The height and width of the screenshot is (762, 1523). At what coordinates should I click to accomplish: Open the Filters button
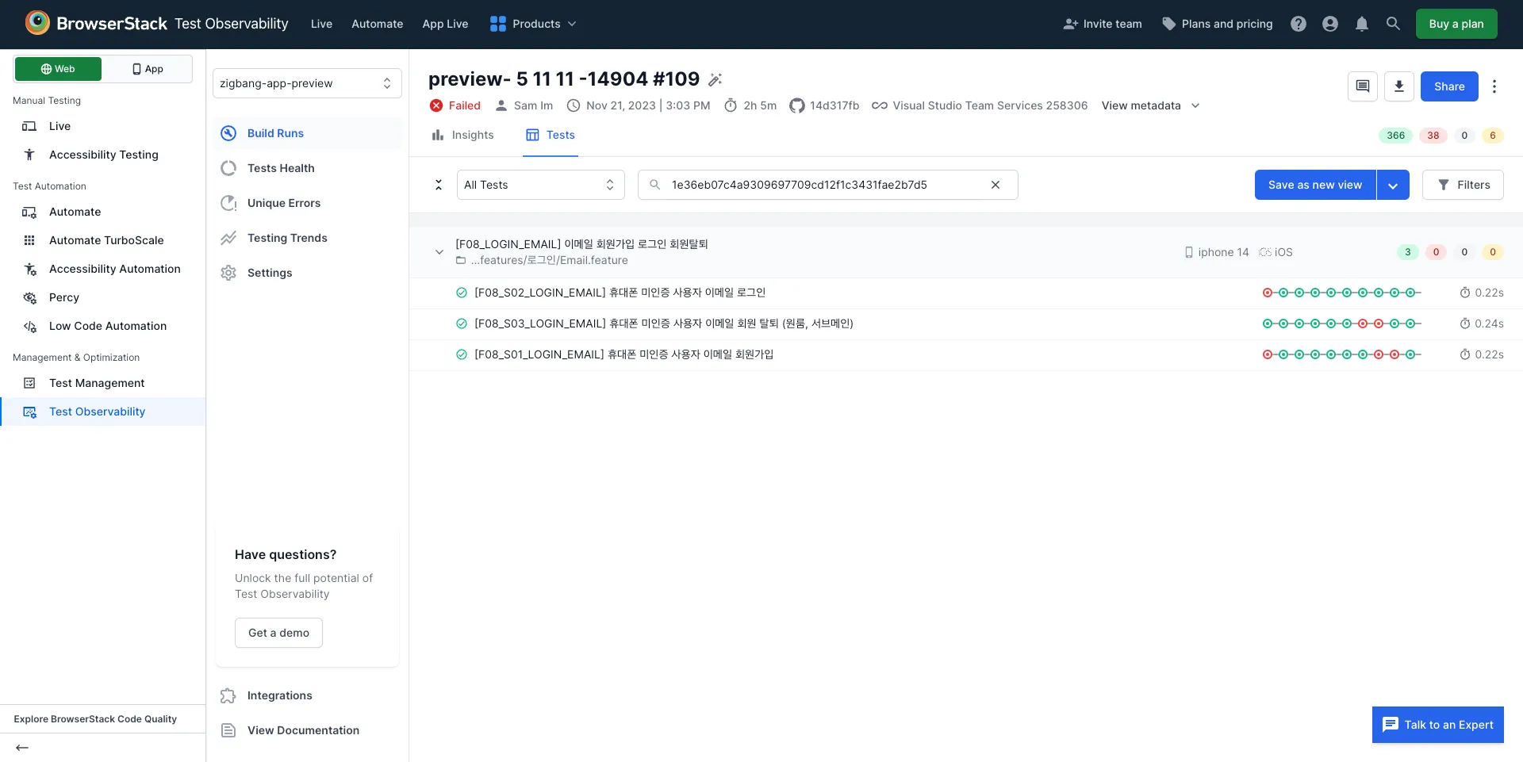click(x=1463, y=185)
